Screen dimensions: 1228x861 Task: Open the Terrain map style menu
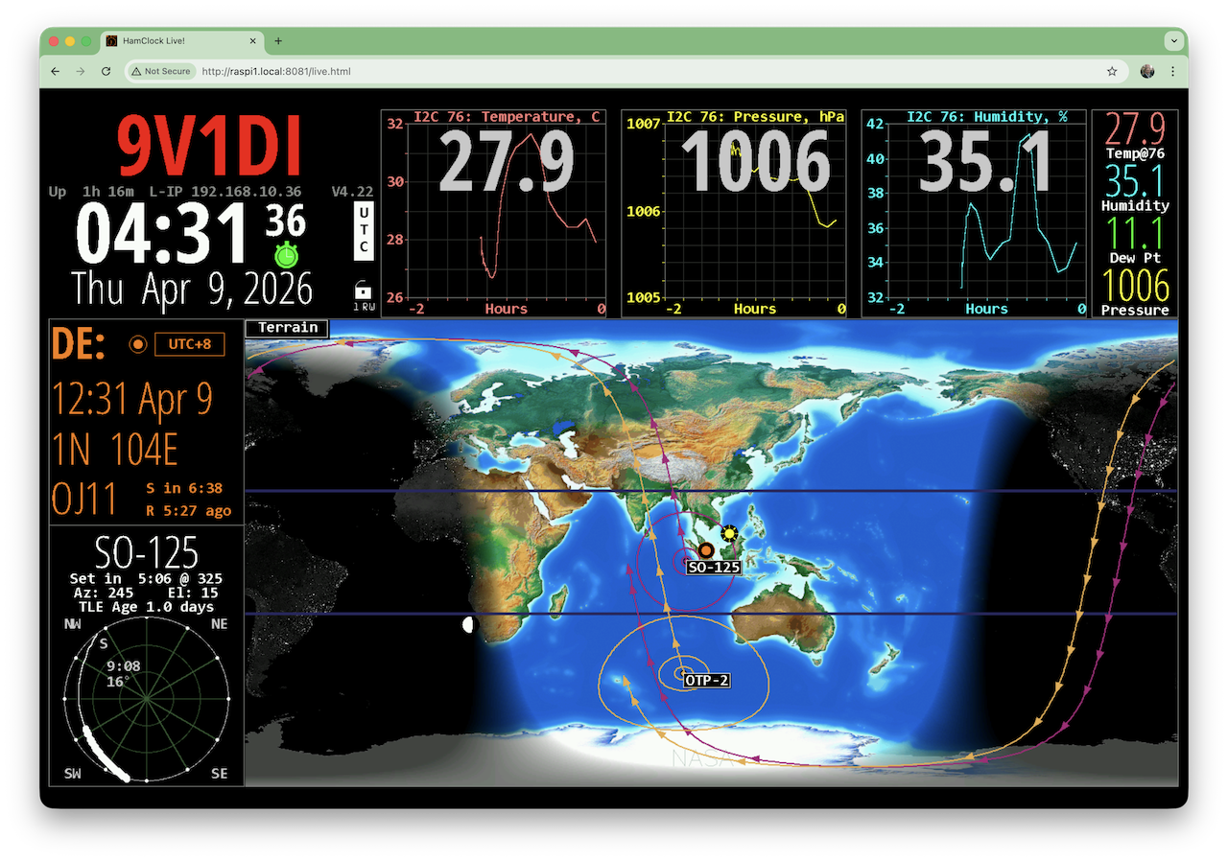click(288, 328)
